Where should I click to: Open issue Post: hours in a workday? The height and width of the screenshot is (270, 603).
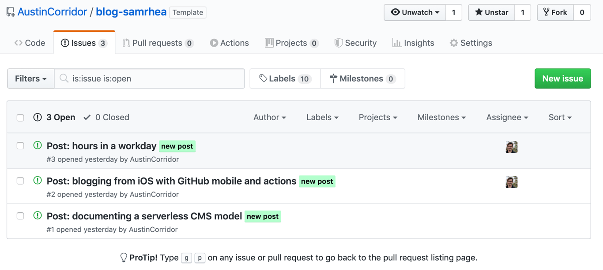(102, 146)
